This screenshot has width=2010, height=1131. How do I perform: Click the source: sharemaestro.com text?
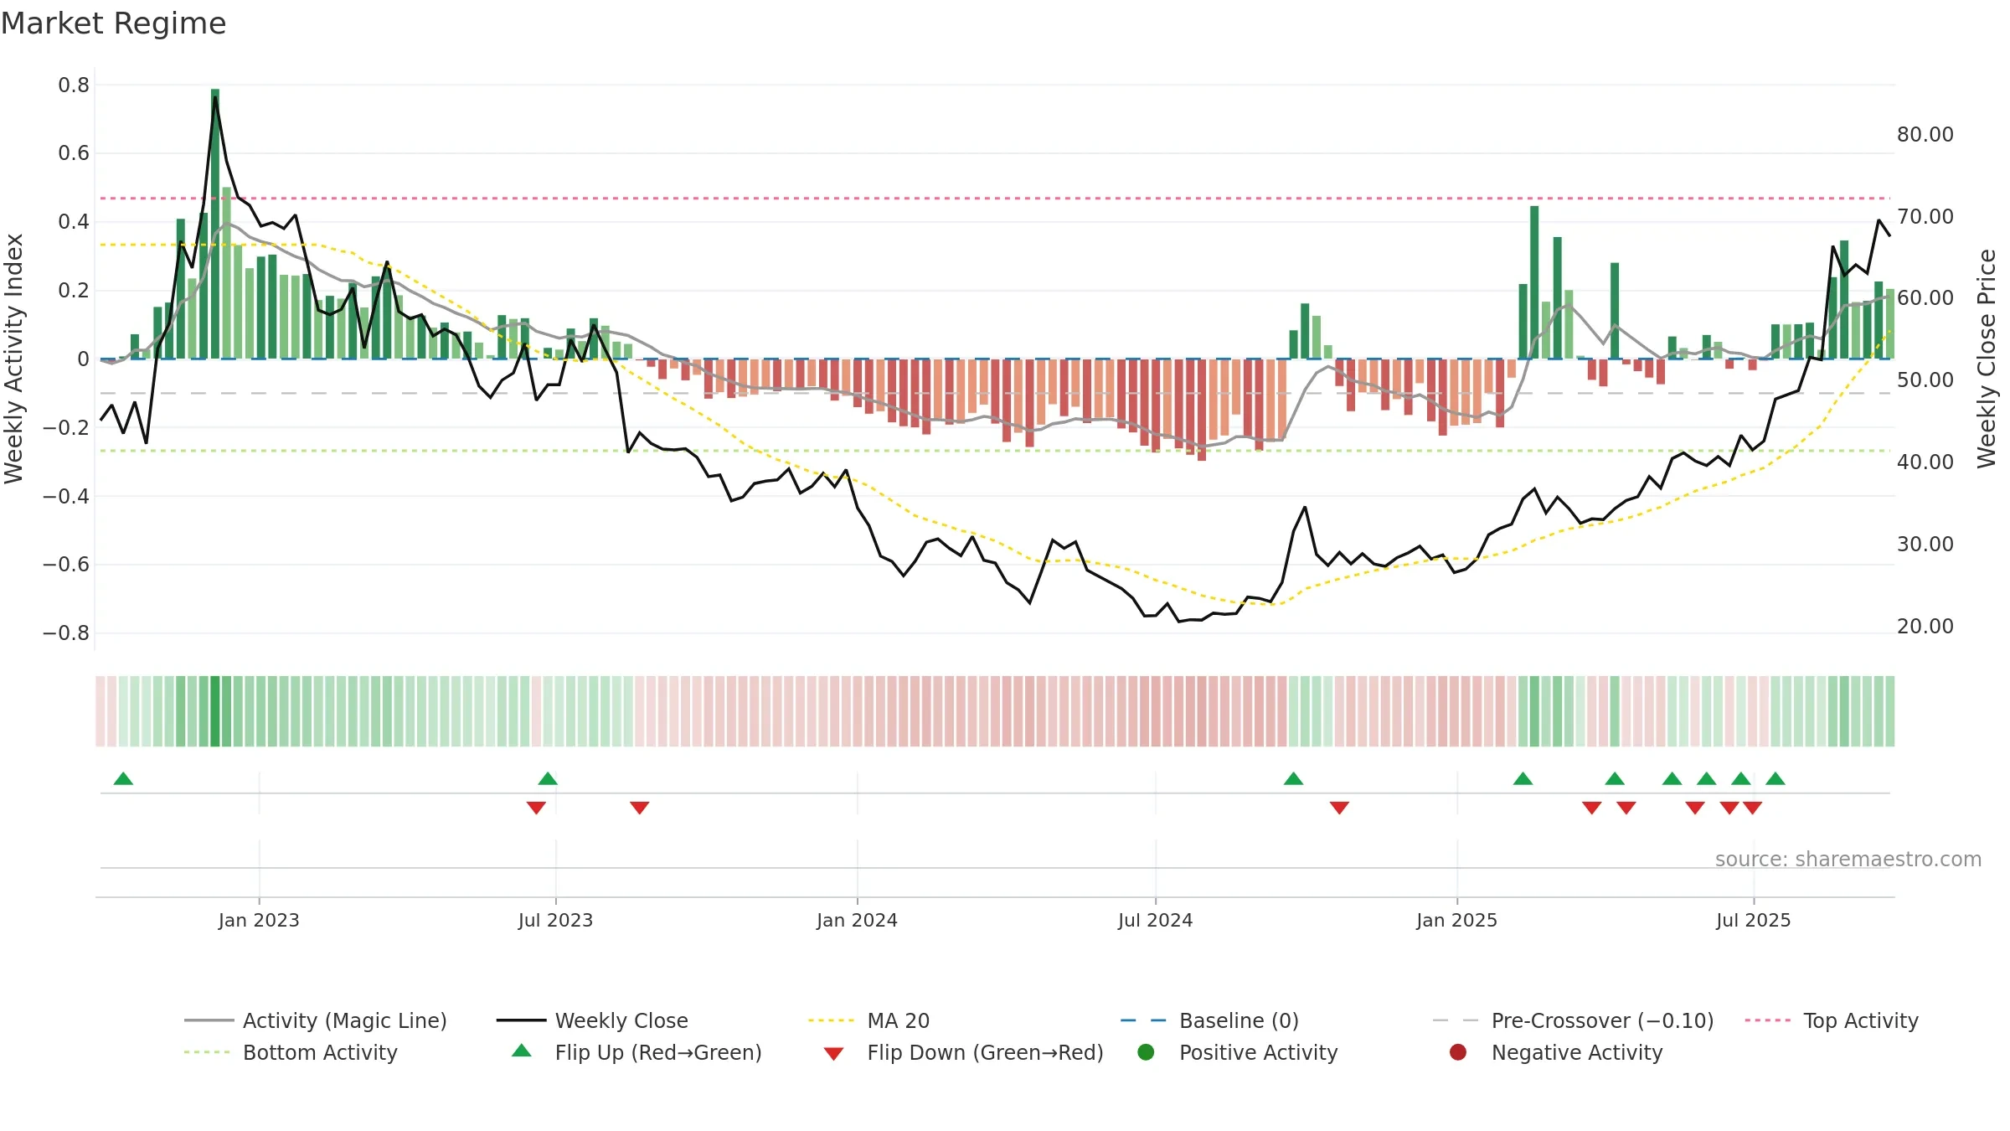tap(1848, 860)
